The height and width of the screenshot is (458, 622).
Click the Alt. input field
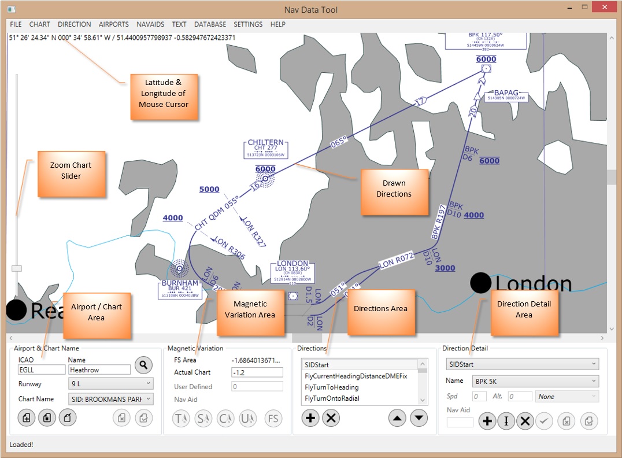(520, 396)
